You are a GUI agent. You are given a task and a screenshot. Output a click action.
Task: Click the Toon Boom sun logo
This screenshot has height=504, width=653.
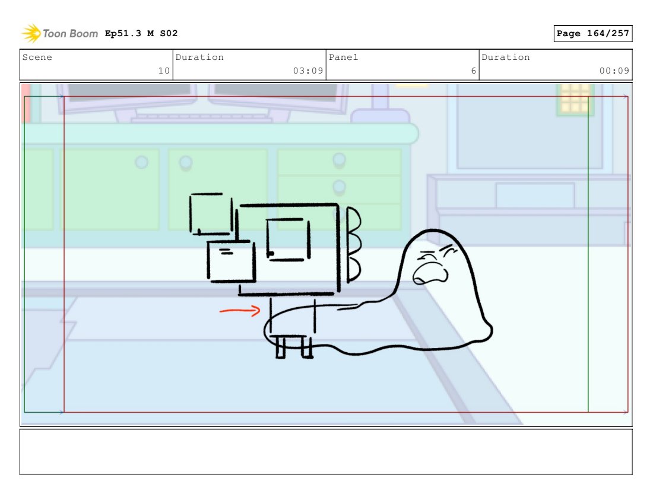[31, 34]
